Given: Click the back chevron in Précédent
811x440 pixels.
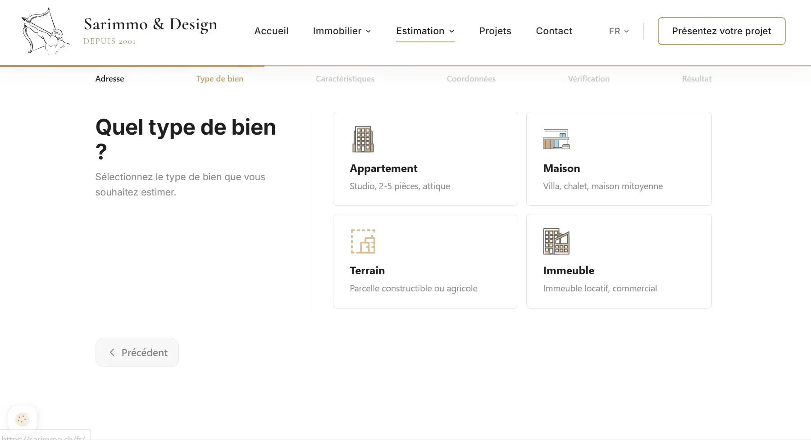Looking at the screenshot, I should coord(112,352).
